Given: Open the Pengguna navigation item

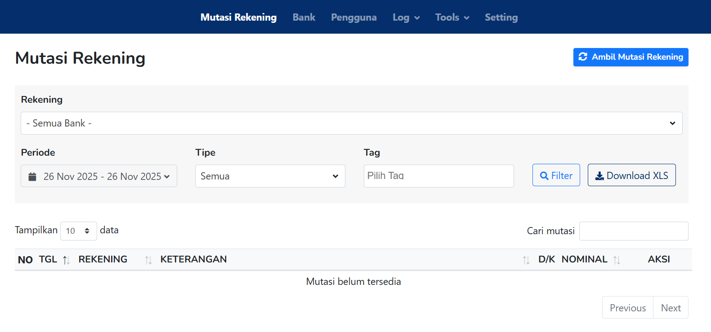Looking at the screenshot, I should pos(354,17).
